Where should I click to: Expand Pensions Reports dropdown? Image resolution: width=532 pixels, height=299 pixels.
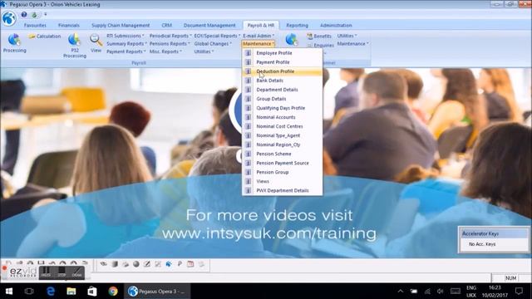click(x=170, y=44)
